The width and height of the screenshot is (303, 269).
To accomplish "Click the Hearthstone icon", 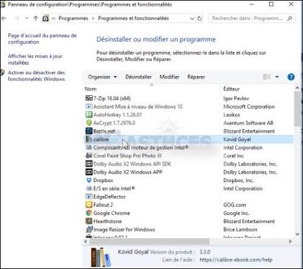I will (x=89, y=221).
